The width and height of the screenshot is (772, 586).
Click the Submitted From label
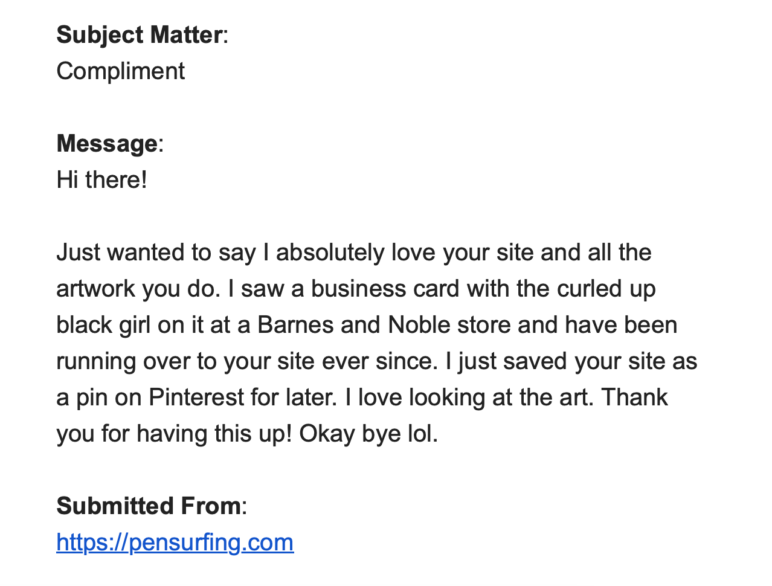pos(149,506)
